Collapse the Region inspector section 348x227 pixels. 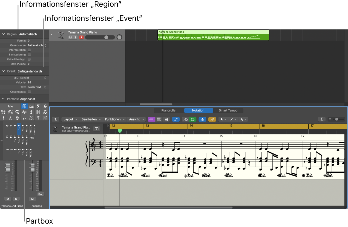tap(4, 34)
